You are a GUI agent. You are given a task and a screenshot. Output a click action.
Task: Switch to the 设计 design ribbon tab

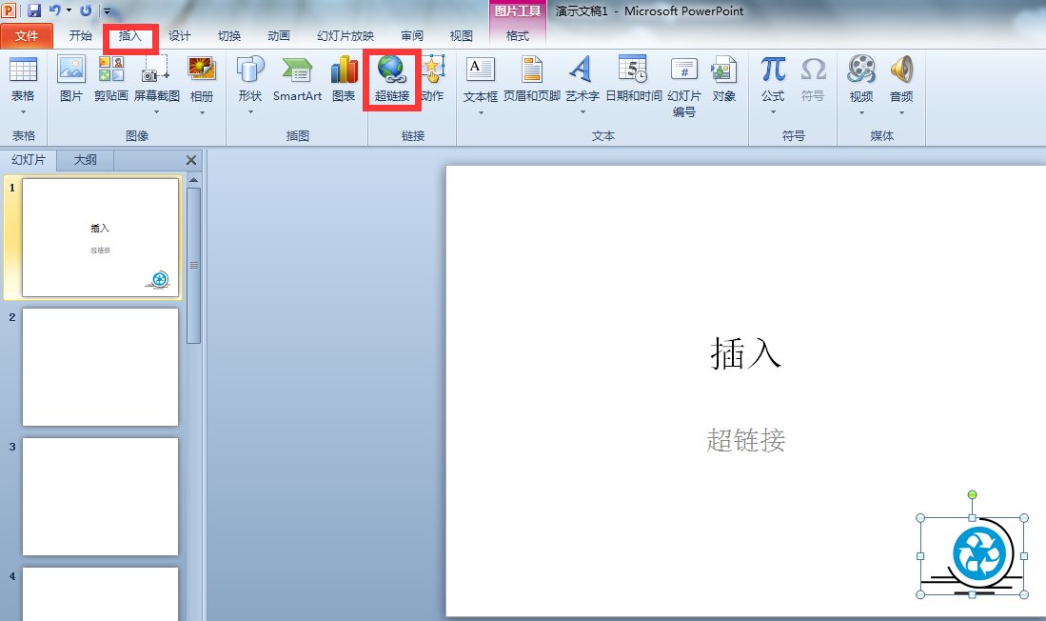(180, 36)
